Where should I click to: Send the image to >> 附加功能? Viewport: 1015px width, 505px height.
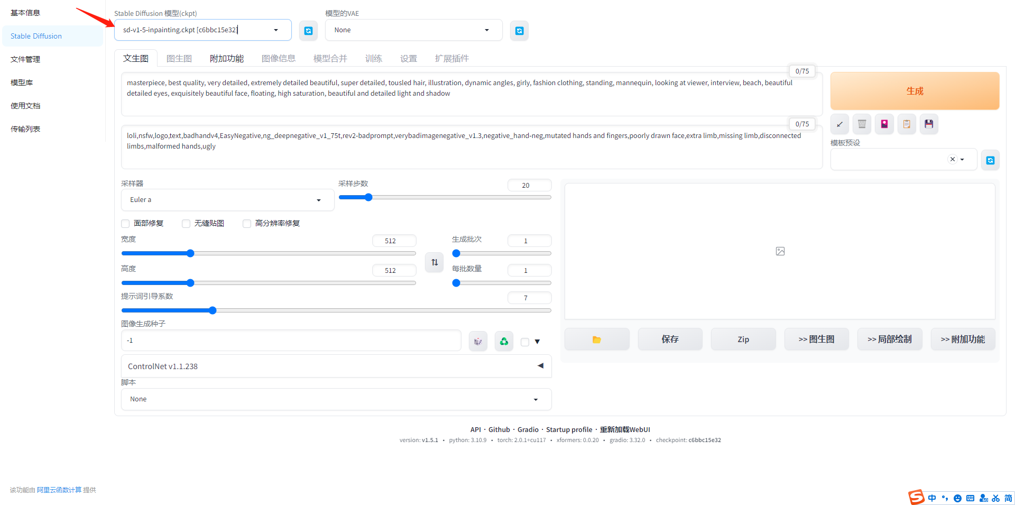[x=963, y=339]
